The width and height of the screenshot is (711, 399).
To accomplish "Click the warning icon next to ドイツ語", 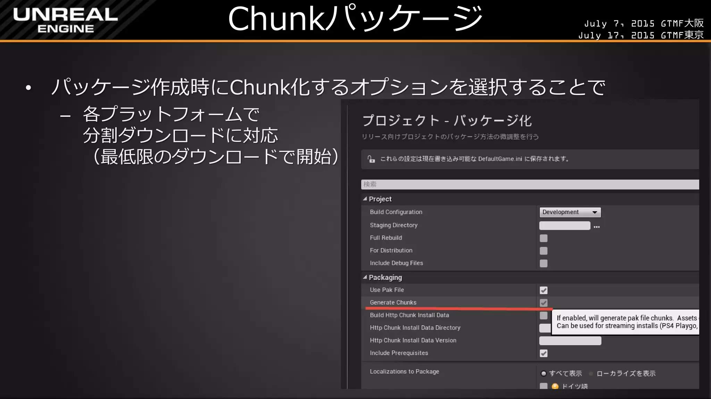I will (x=555, y=386).
